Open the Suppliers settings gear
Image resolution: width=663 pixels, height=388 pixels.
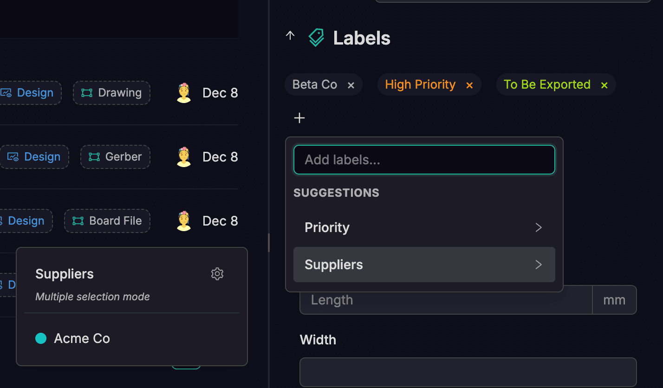tap(217, 274)
